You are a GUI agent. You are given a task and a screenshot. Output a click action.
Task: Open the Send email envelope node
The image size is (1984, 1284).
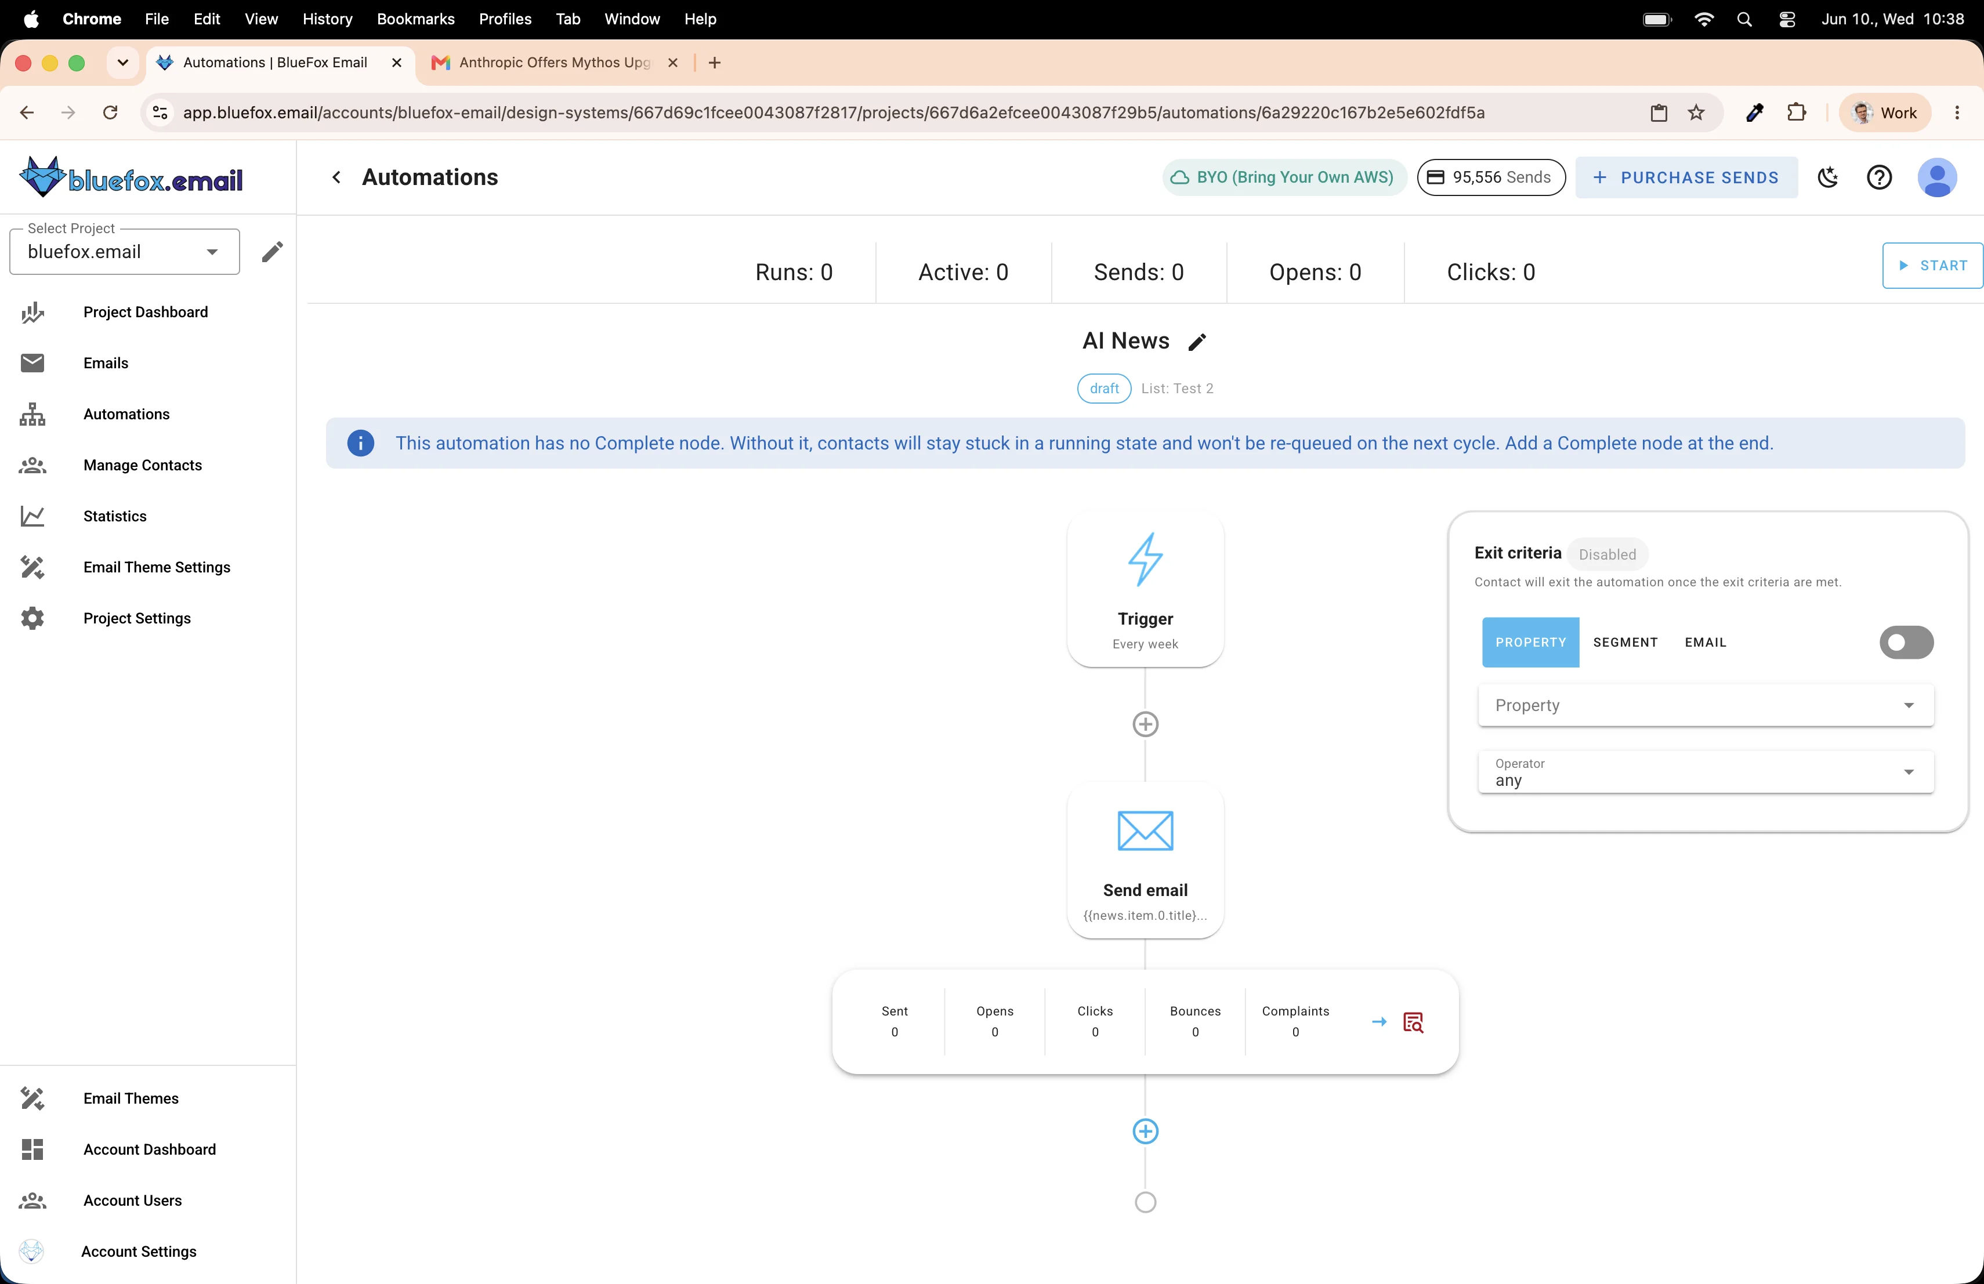(1145, 860)
